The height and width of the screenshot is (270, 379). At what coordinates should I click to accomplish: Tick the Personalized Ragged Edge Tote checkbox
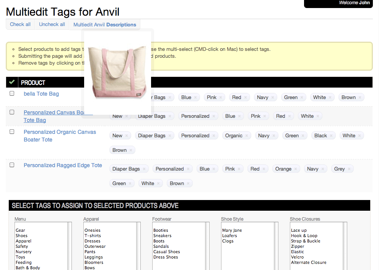[12, 165]
